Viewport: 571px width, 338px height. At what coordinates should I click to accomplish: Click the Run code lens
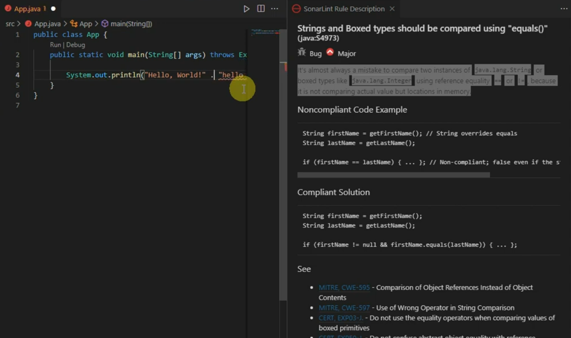tap(55, 45)
